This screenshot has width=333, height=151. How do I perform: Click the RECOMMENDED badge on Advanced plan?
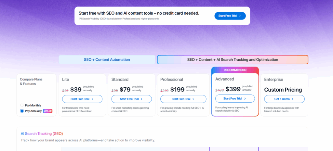(235, 70)
